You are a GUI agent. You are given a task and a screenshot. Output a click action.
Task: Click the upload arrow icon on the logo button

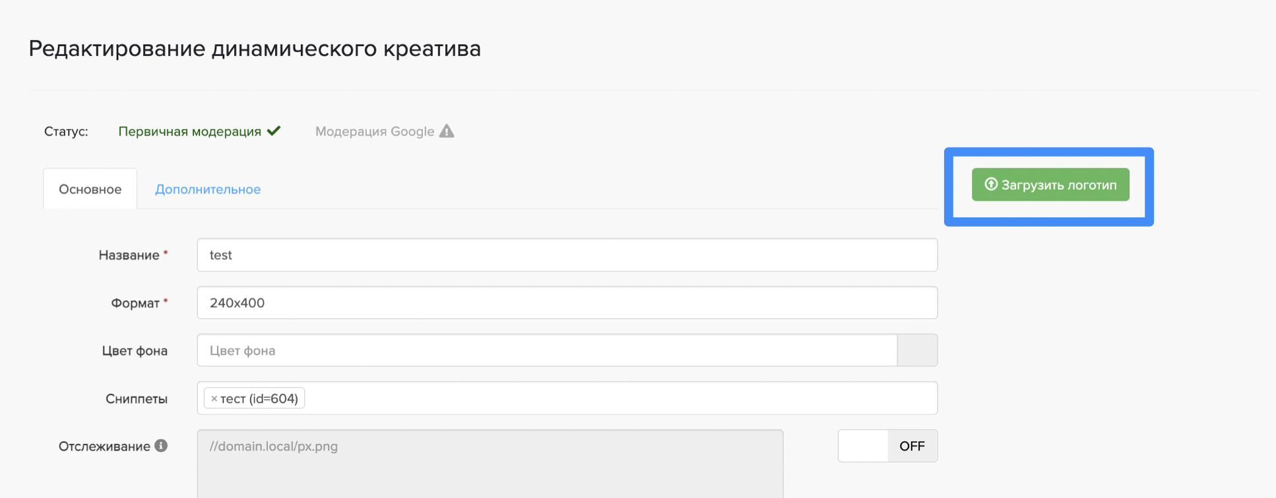pyautogui.click(x=990, y=184)
